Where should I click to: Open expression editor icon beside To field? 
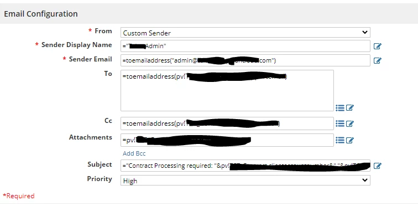coord(350,108)
